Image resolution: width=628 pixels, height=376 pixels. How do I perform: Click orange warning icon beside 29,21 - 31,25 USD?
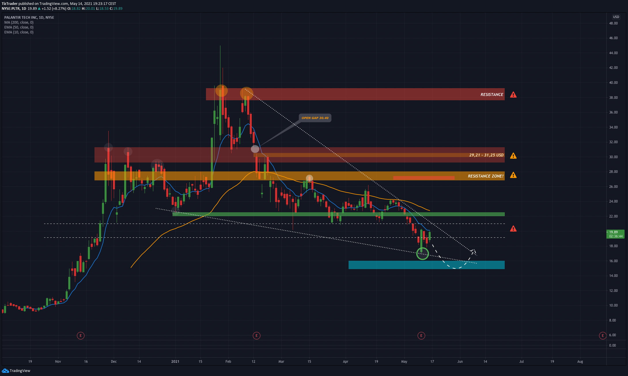click(x=513, y=156)
